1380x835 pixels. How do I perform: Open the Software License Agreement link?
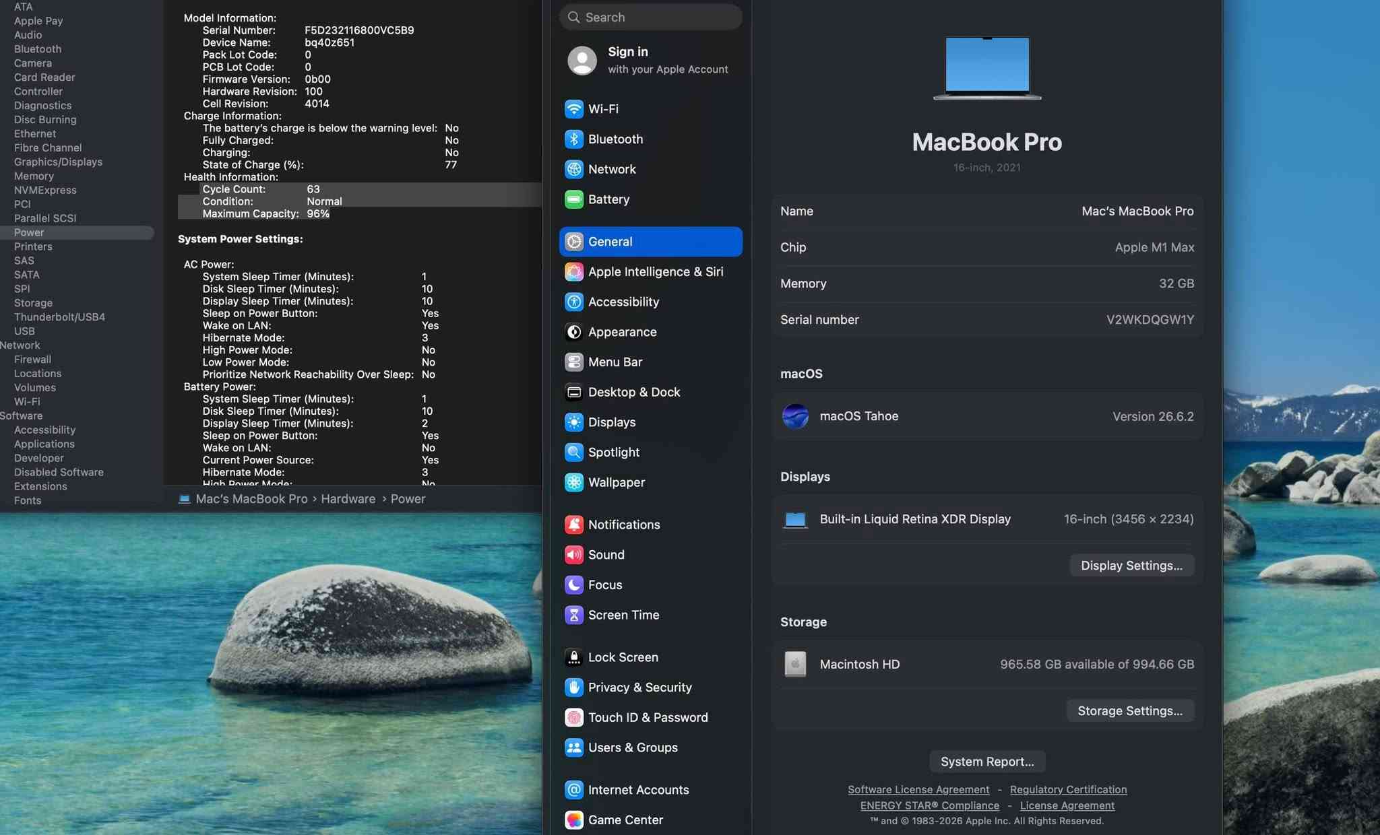pos(918,789)
